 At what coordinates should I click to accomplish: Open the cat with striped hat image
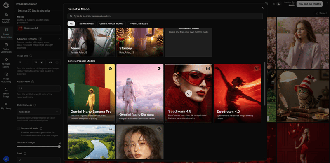pyautogui.click(x=303, y=96)
